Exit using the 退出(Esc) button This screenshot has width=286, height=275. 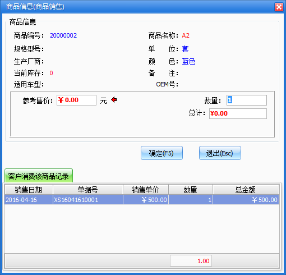(x=220, y=153)
